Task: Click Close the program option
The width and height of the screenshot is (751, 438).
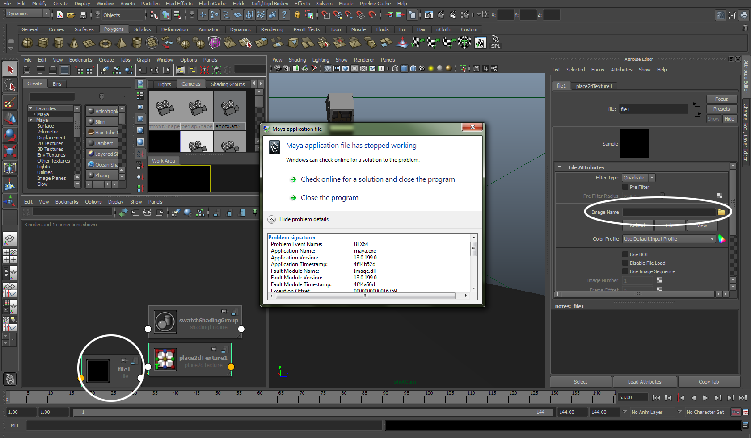Action: tap(329, 198)
